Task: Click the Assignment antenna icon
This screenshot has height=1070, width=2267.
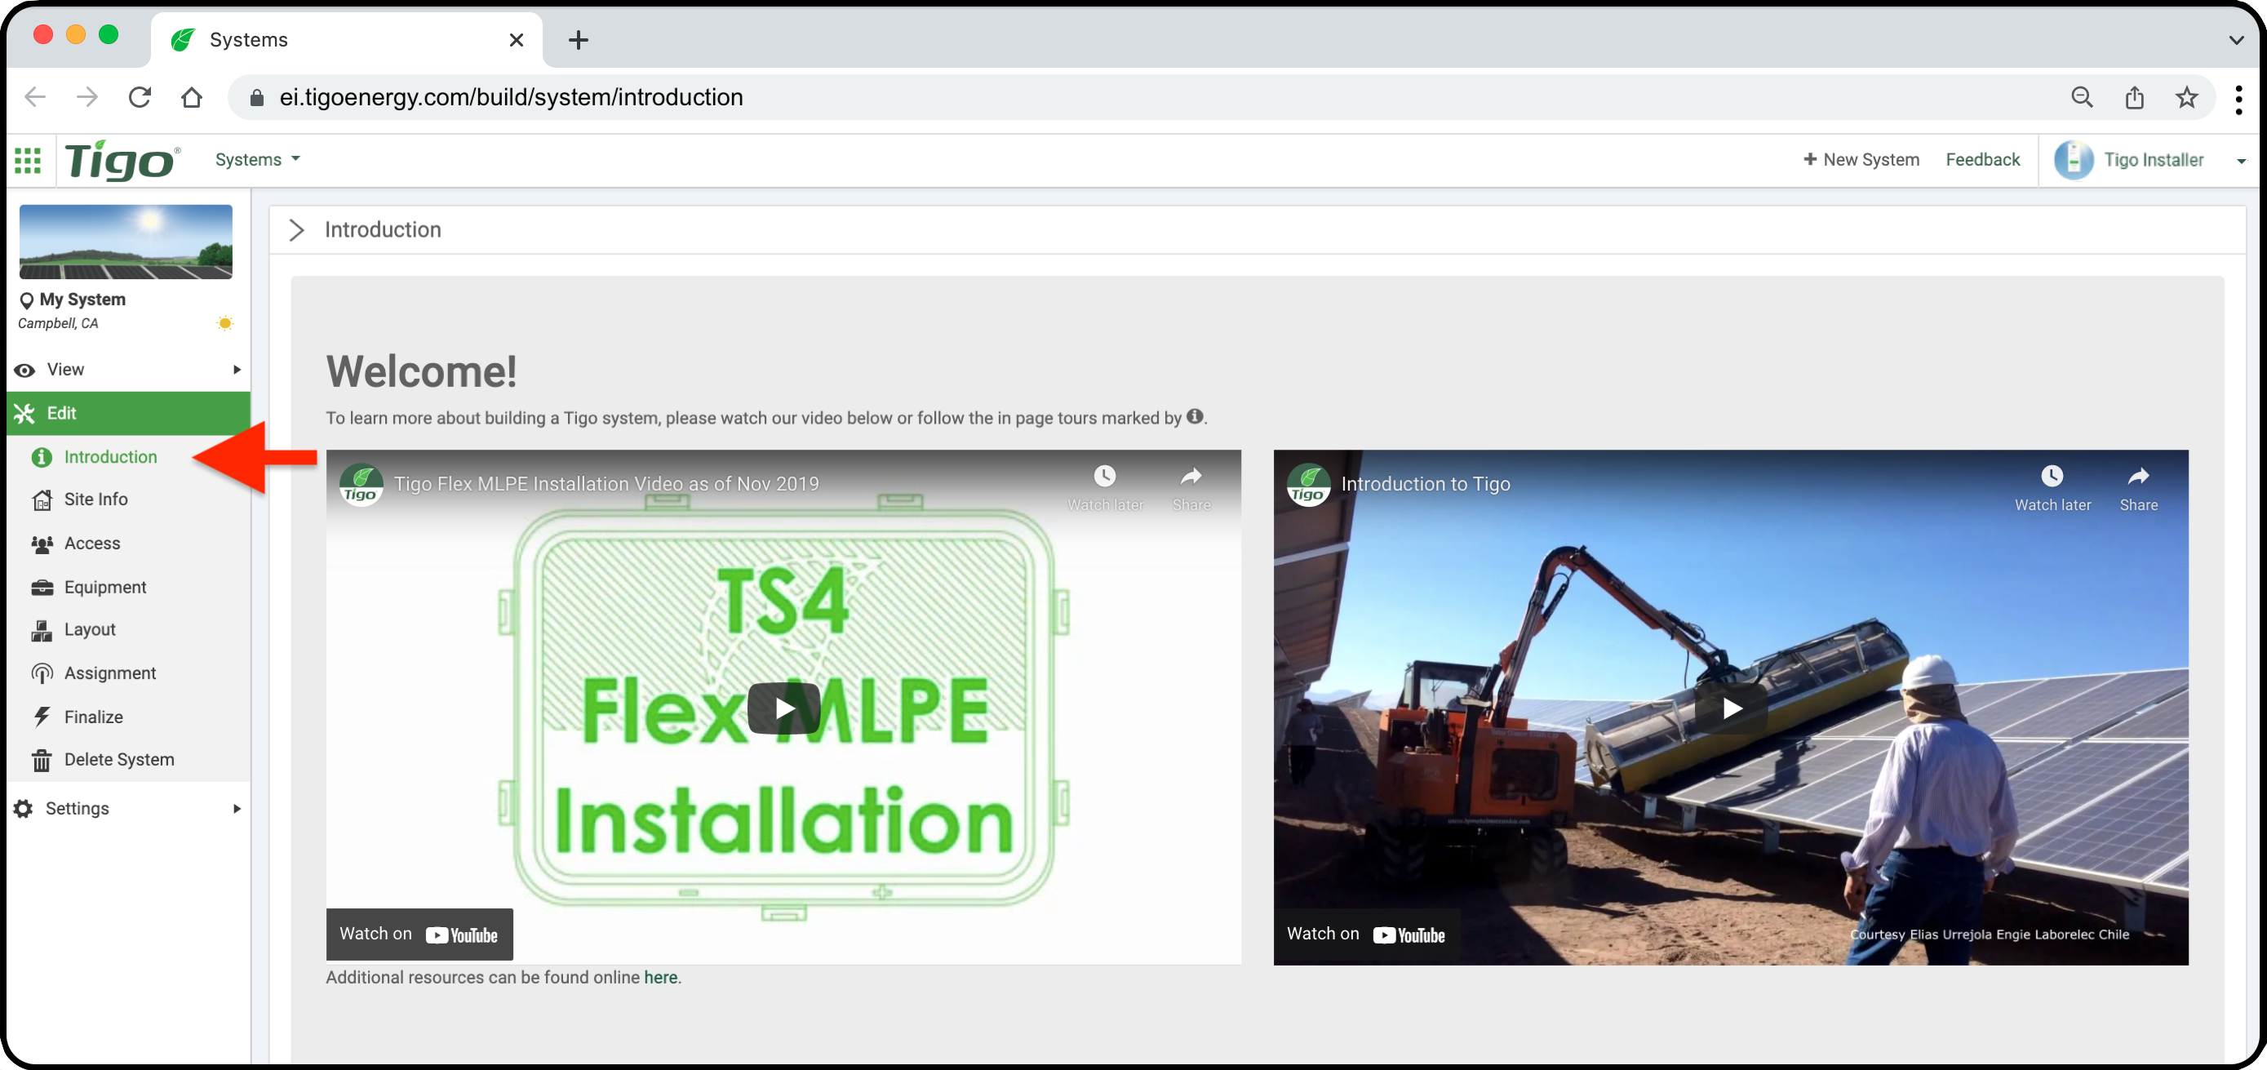Action: tap(42, 674)
